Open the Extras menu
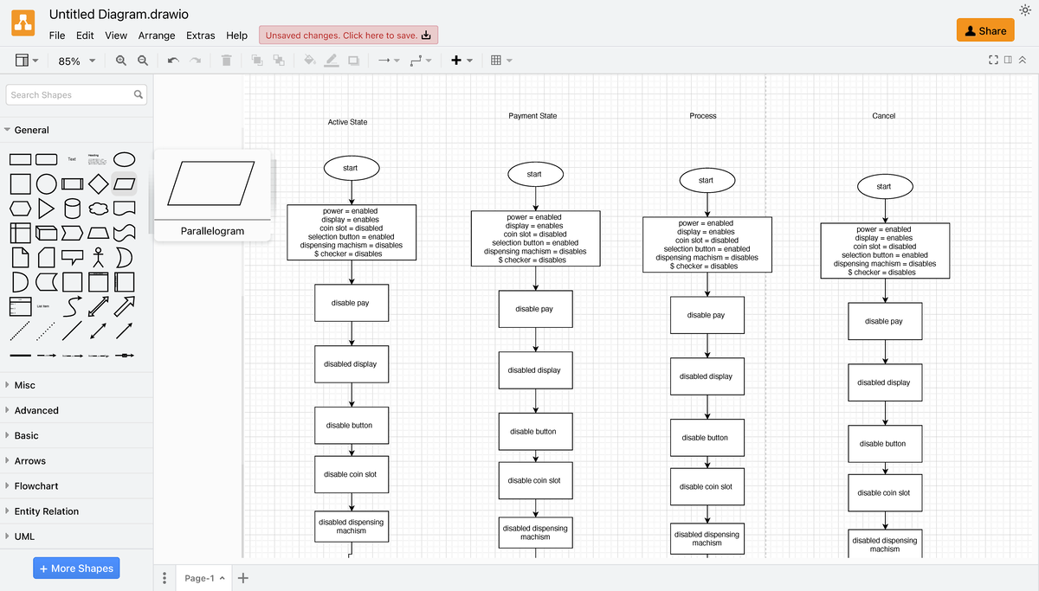Viewport: 1039px width, 591px height. pyautogui.click(x=201, y=35)
